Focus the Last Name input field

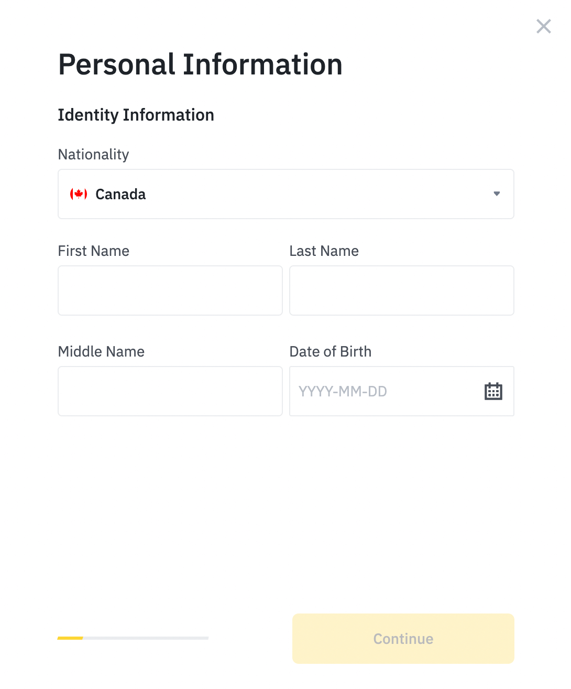pos(402,290)
